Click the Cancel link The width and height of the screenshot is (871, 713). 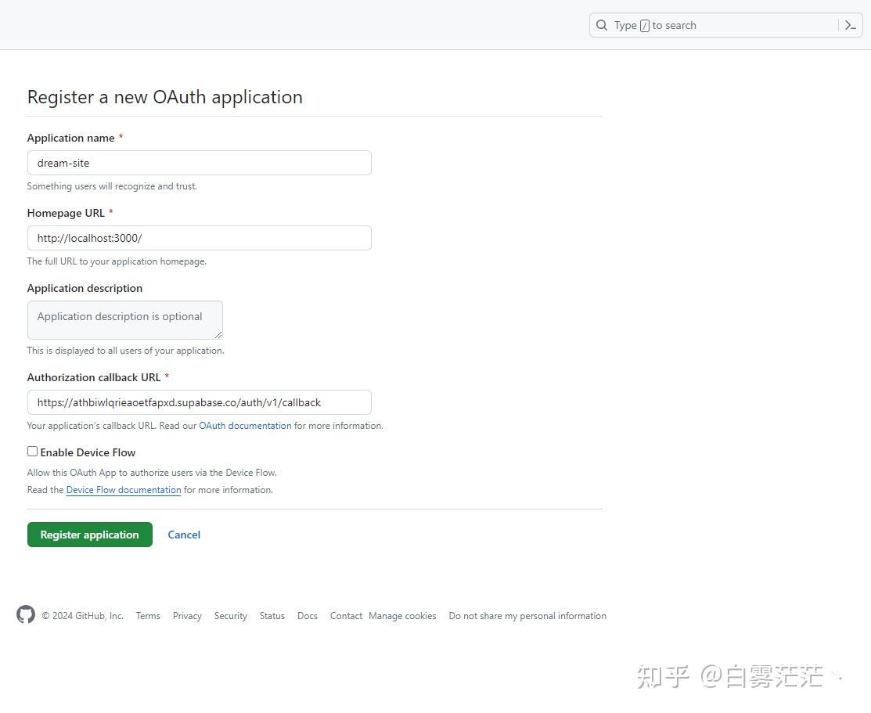(184, 535)
